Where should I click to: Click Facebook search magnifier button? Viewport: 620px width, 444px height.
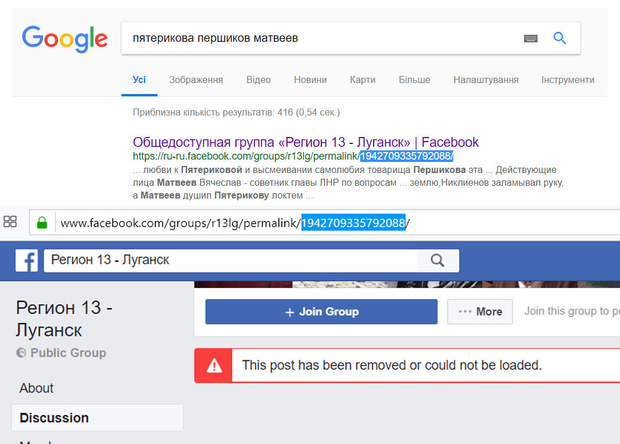tap(438, 261)
